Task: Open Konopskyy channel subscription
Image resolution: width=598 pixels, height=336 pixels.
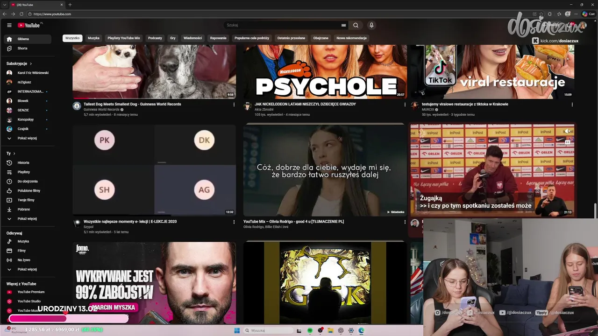Action: (x=28, y=119)
